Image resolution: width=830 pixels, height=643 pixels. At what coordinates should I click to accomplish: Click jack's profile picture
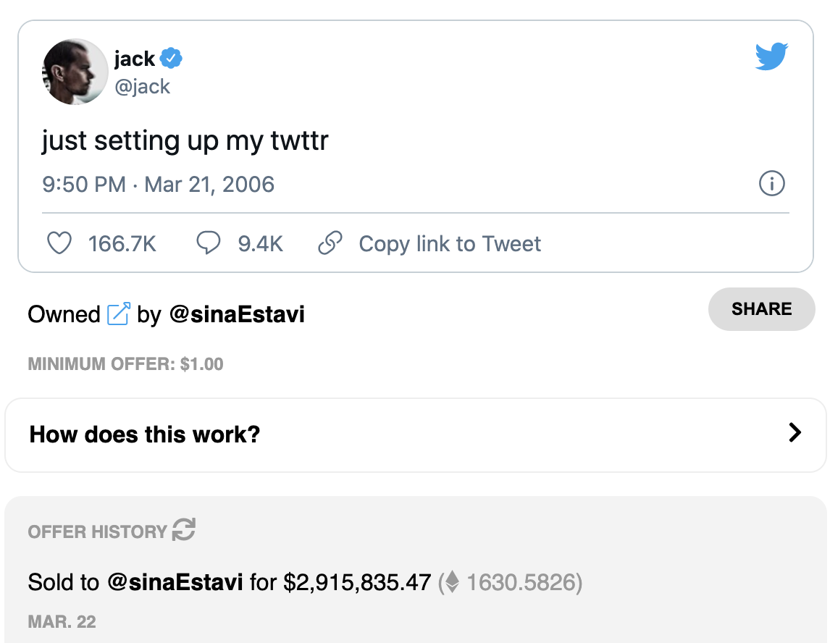point(75,72)
